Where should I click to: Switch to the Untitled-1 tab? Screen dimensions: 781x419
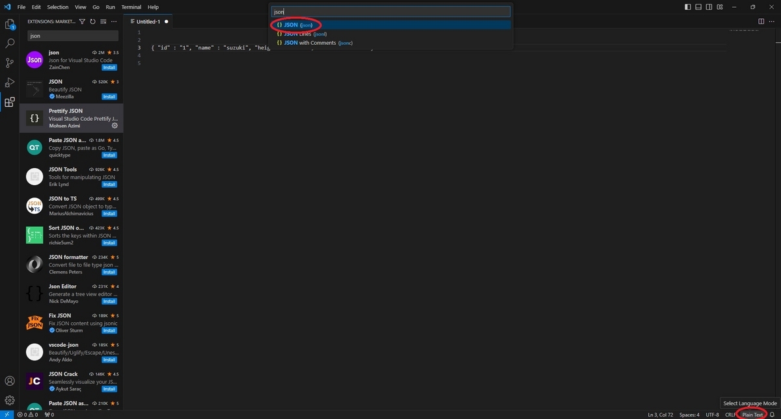tap(148, 21)
